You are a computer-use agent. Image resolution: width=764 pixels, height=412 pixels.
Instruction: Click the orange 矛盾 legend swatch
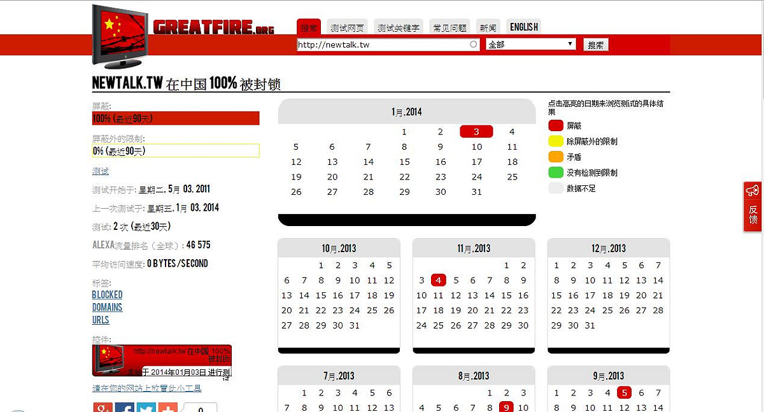click(x=556, y=157)
